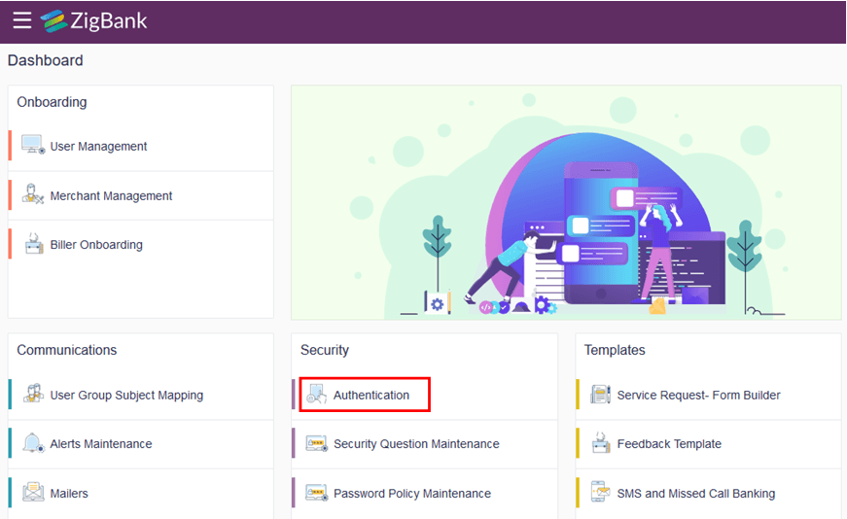The image size is (847, 519).
Task: Click the Security section heading
Action: [x=325, y=350]
